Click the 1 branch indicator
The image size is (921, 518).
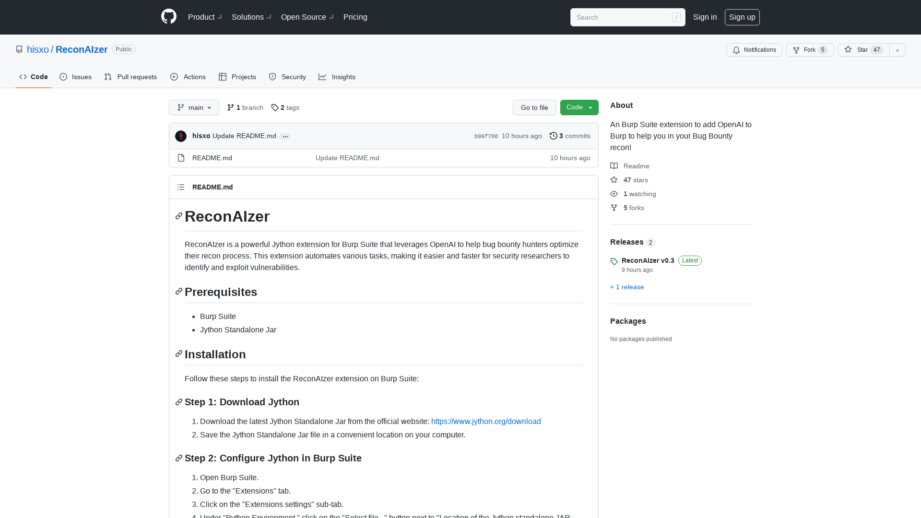point(245,107)
